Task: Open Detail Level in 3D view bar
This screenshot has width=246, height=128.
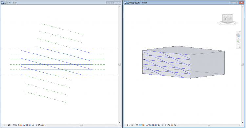Action: pos(137,125)
